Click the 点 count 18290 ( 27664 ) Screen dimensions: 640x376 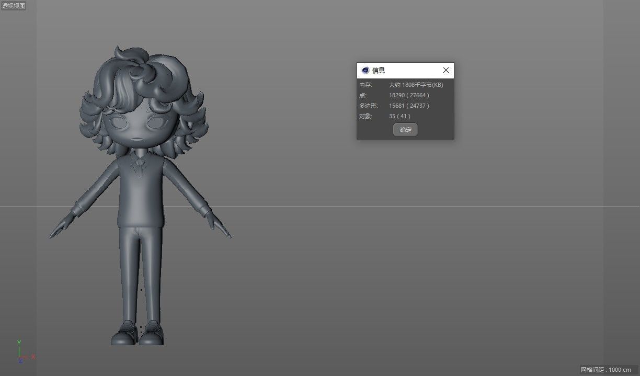coord(409,95)
